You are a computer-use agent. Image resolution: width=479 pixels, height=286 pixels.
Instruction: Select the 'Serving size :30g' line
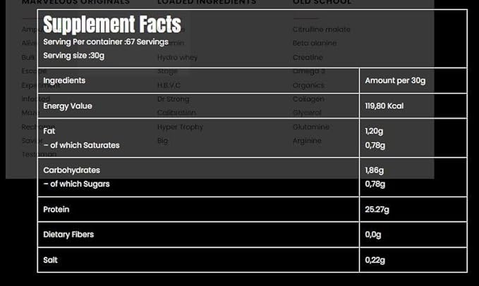73,56
